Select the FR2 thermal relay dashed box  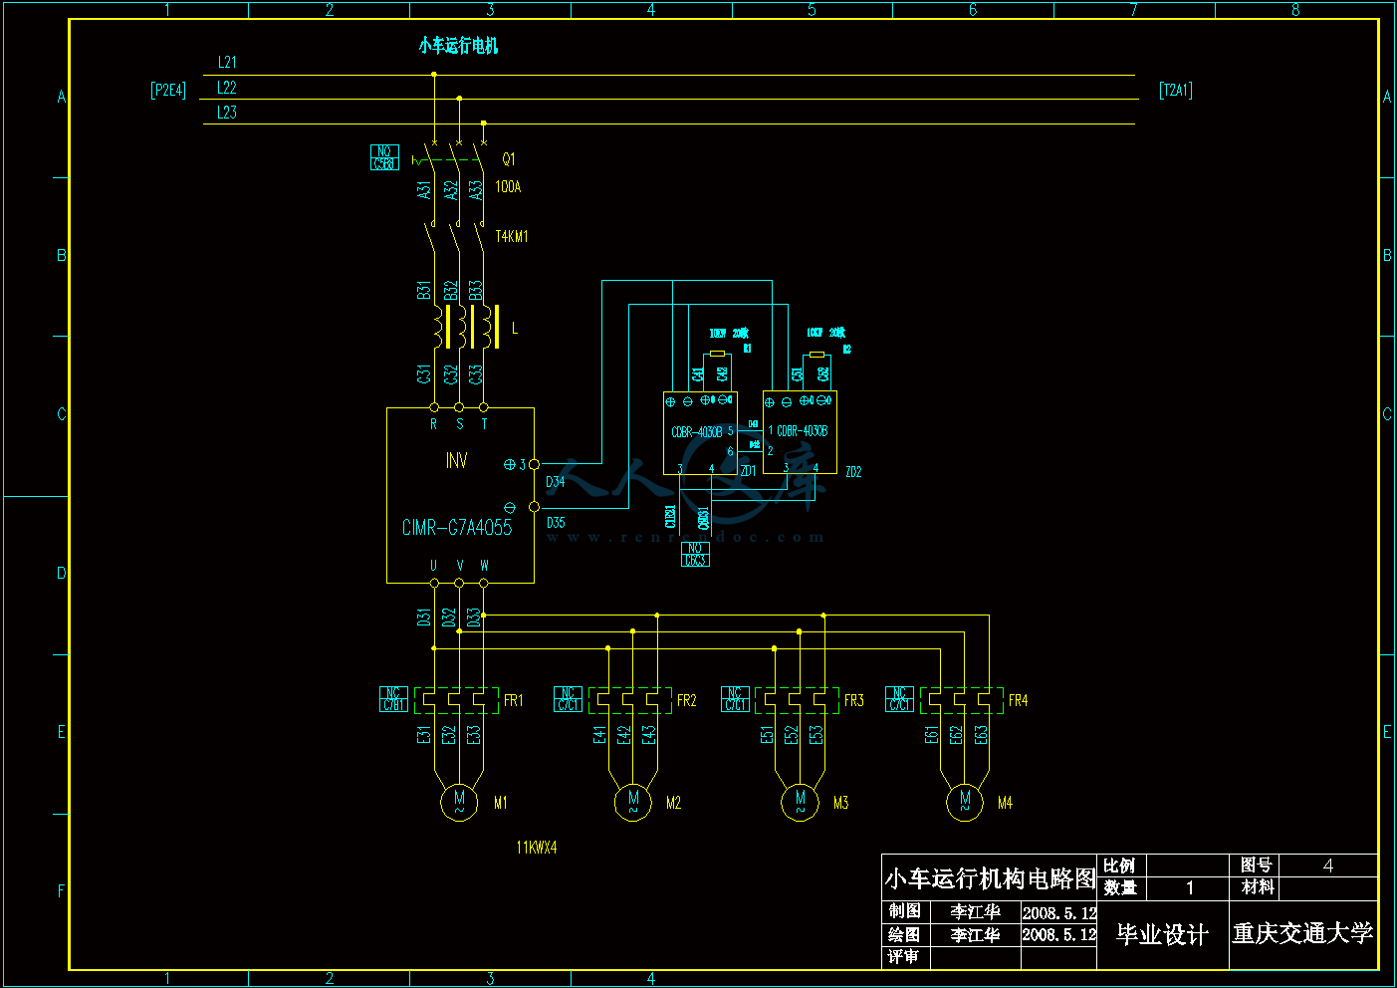click(x=630, y=700)
